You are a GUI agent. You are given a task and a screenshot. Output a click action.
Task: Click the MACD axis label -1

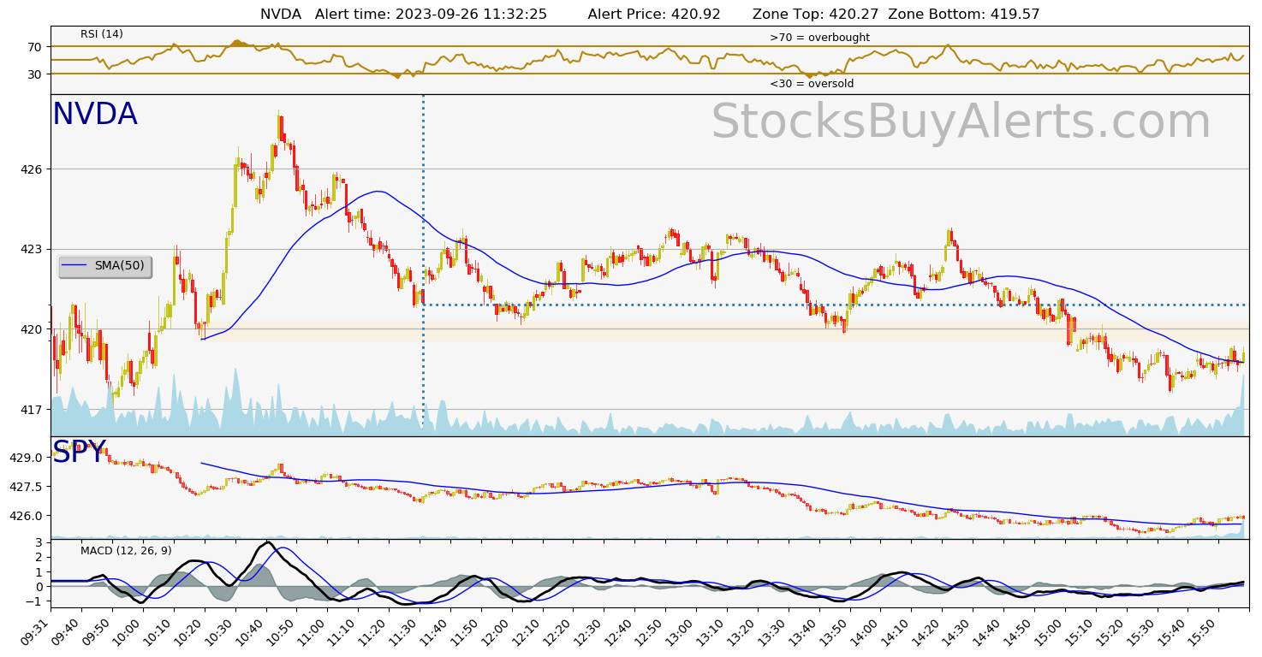click(x=35, y=601)
